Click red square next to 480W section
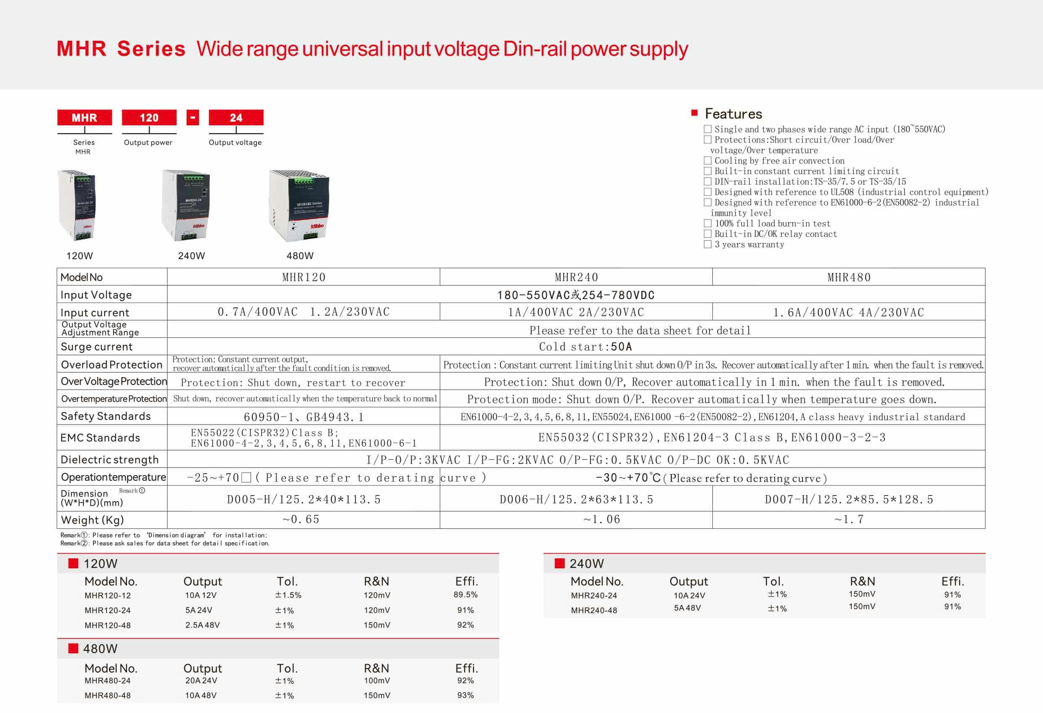Screen dimensions: 1043x713 73,648
